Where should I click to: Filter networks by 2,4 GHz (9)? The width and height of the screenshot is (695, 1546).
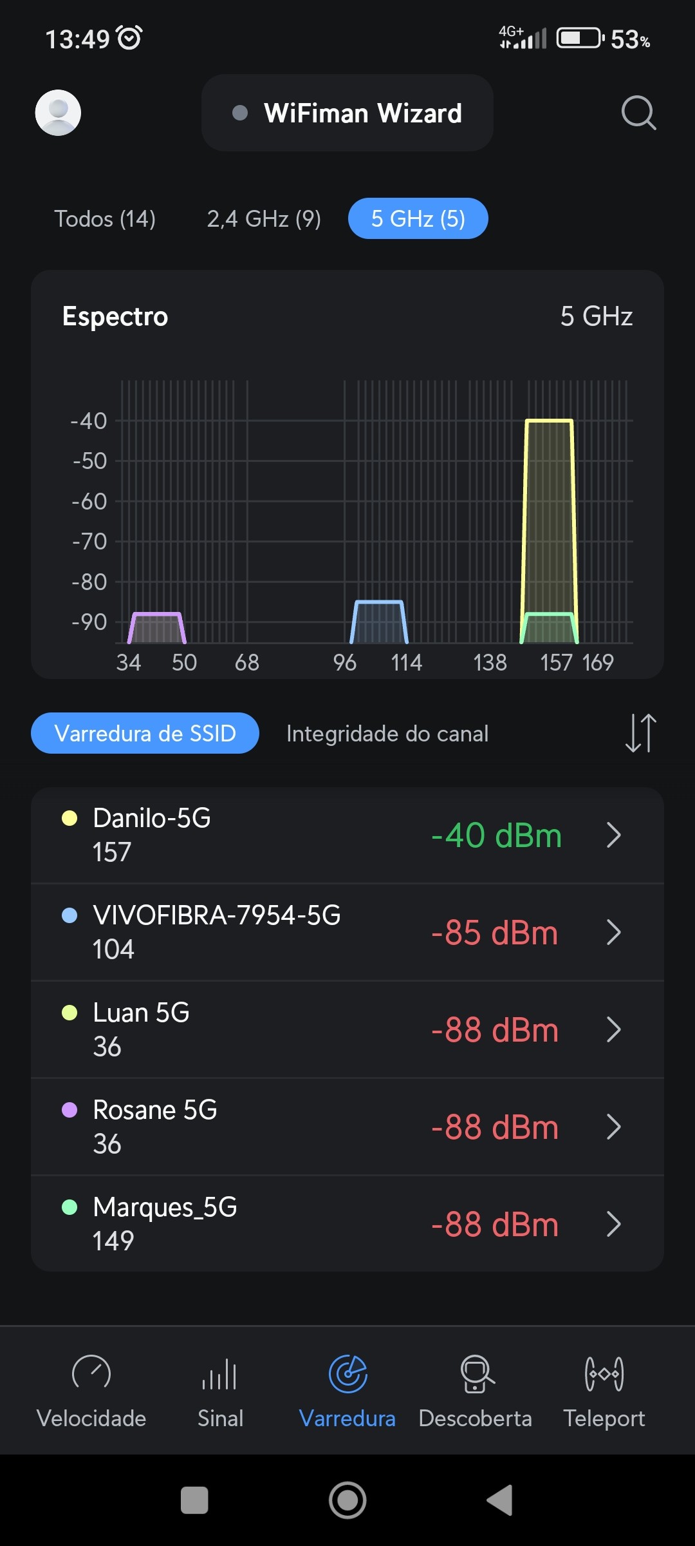[264, 219]
